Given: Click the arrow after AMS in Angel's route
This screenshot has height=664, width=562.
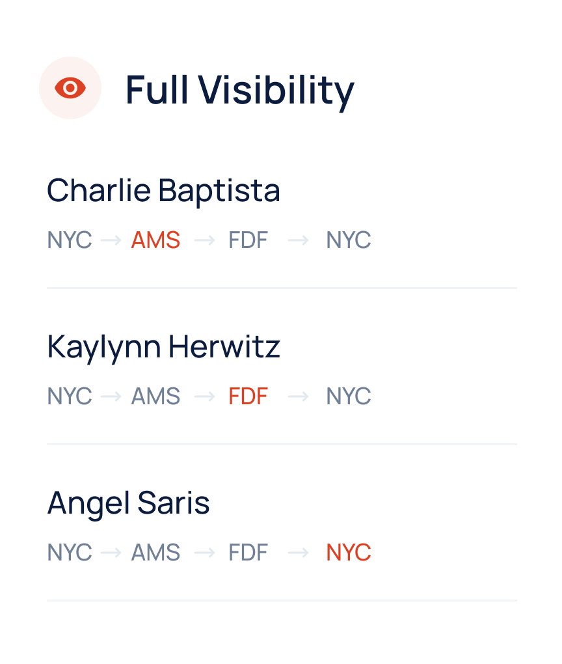Looking at the screenshot, I should click(204, 553).
